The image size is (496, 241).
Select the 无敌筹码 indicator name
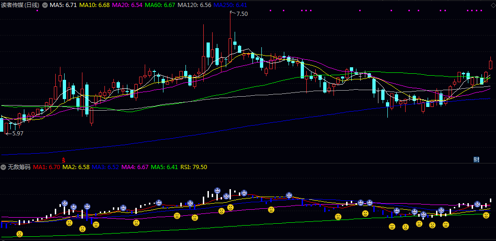click(x=19, y=167)
